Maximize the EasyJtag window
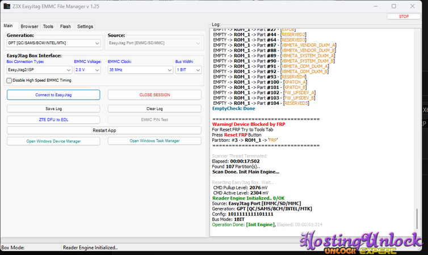 394,6
